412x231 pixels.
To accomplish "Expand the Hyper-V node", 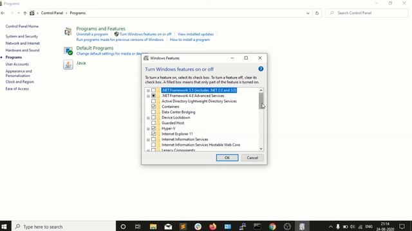I will coord(148,129).
